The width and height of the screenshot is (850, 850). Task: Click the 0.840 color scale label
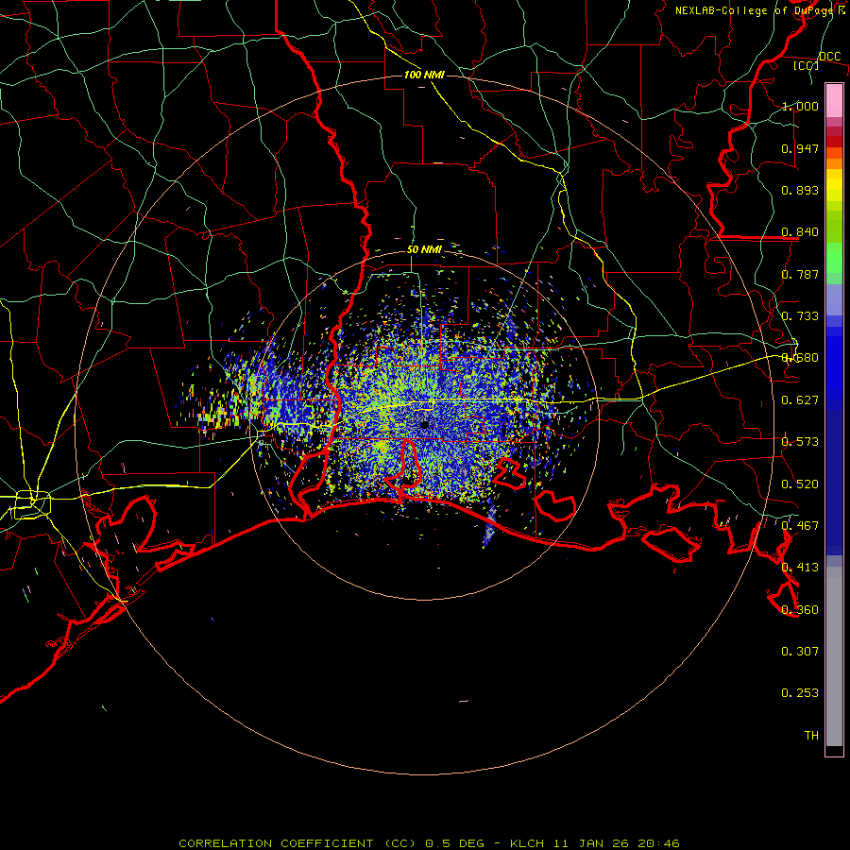pyautogui.click(x=800, y=232)
